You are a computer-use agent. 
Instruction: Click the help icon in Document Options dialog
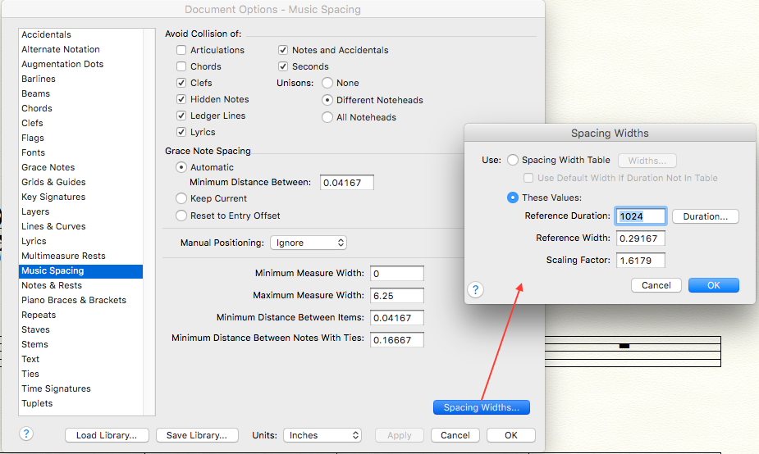coord(26,434)
